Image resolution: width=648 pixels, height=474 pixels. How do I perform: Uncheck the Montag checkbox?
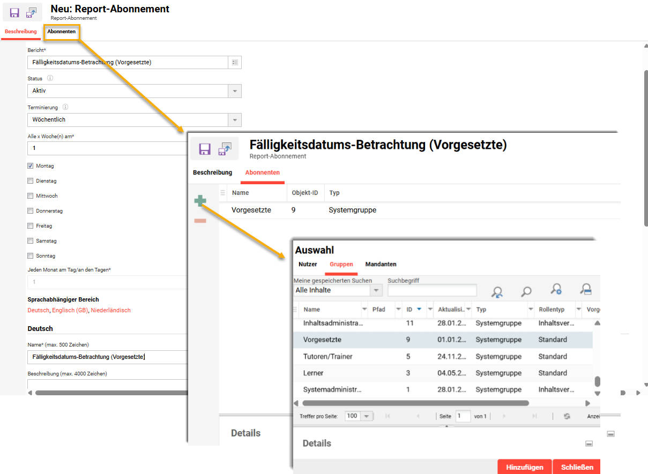coord(31,165)
